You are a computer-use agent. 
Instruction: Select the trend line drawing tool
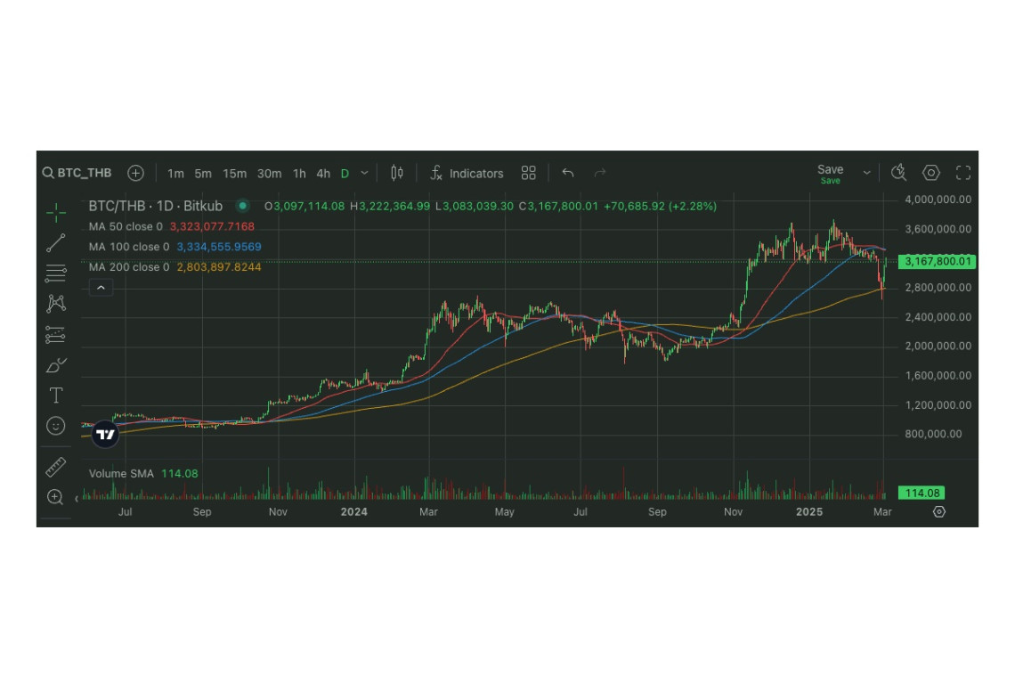click(x=56, y=242)
